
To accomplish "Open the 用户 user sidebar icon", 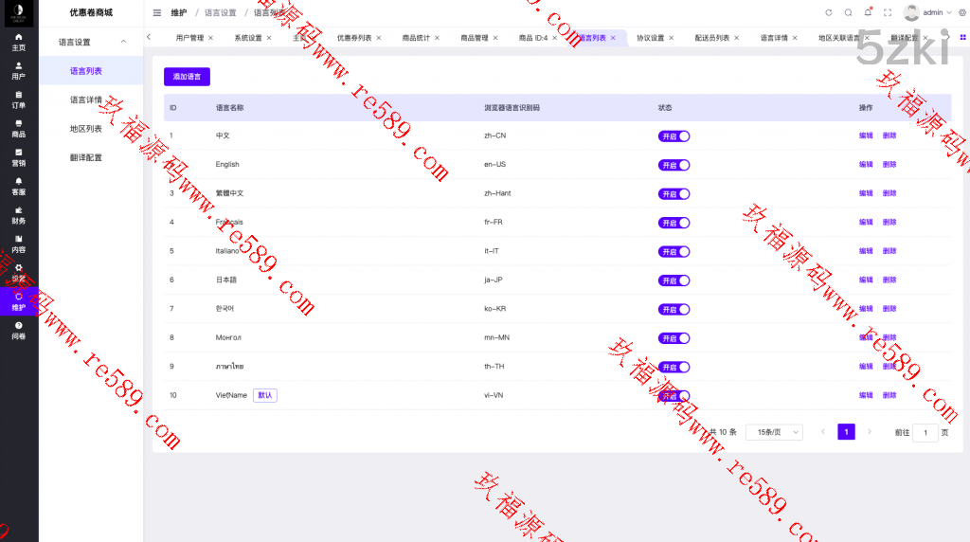I will click(19, 71).
